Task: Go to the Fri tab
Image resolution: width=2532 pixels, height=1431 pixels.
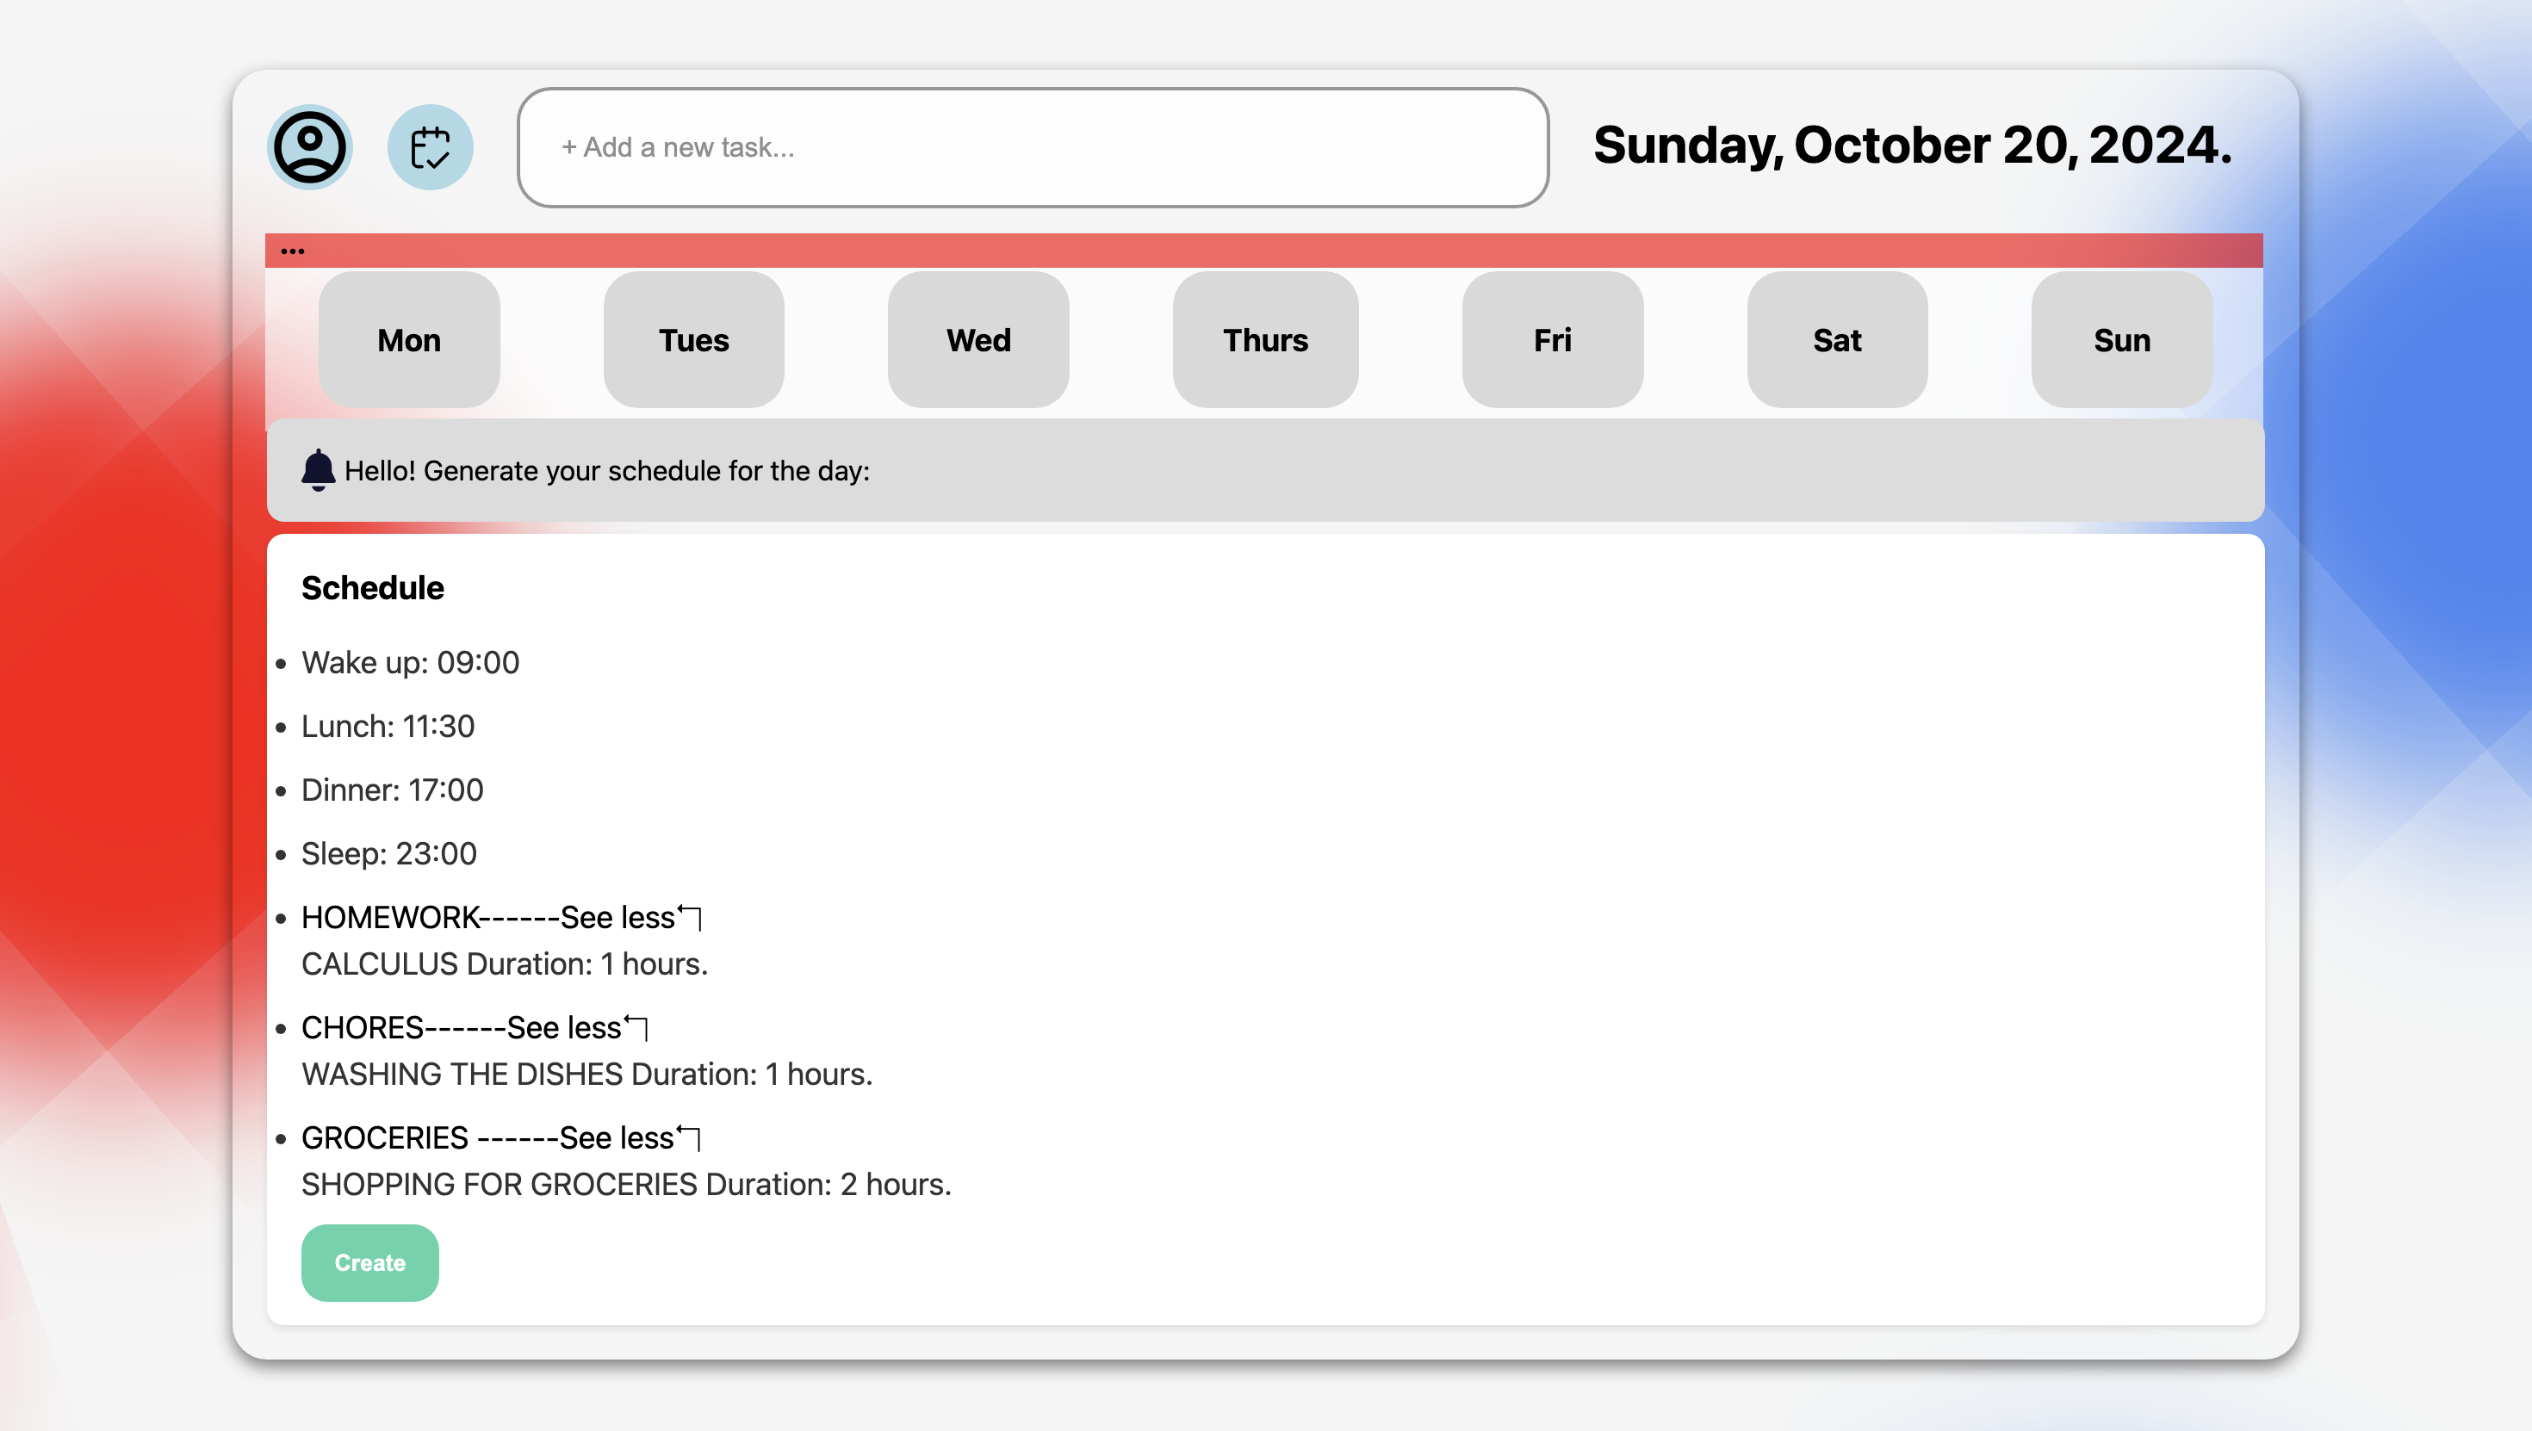Action: pos(1552,340)
